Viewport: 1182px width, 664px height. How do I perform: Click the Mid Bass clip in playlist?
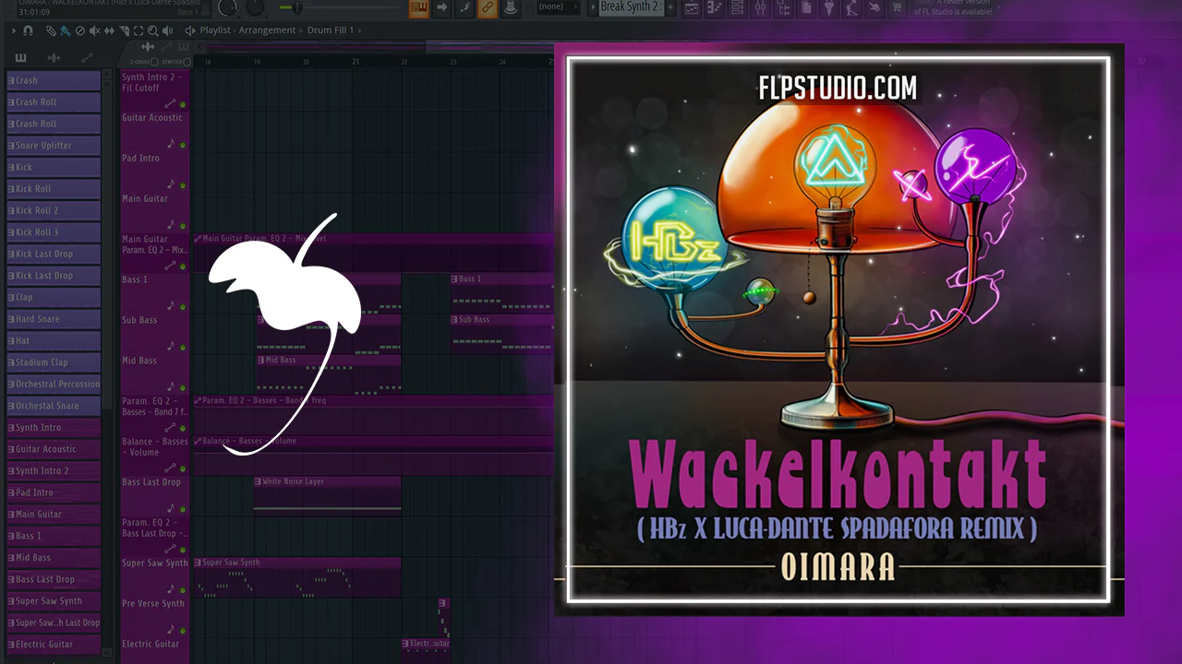pos(329,374)
